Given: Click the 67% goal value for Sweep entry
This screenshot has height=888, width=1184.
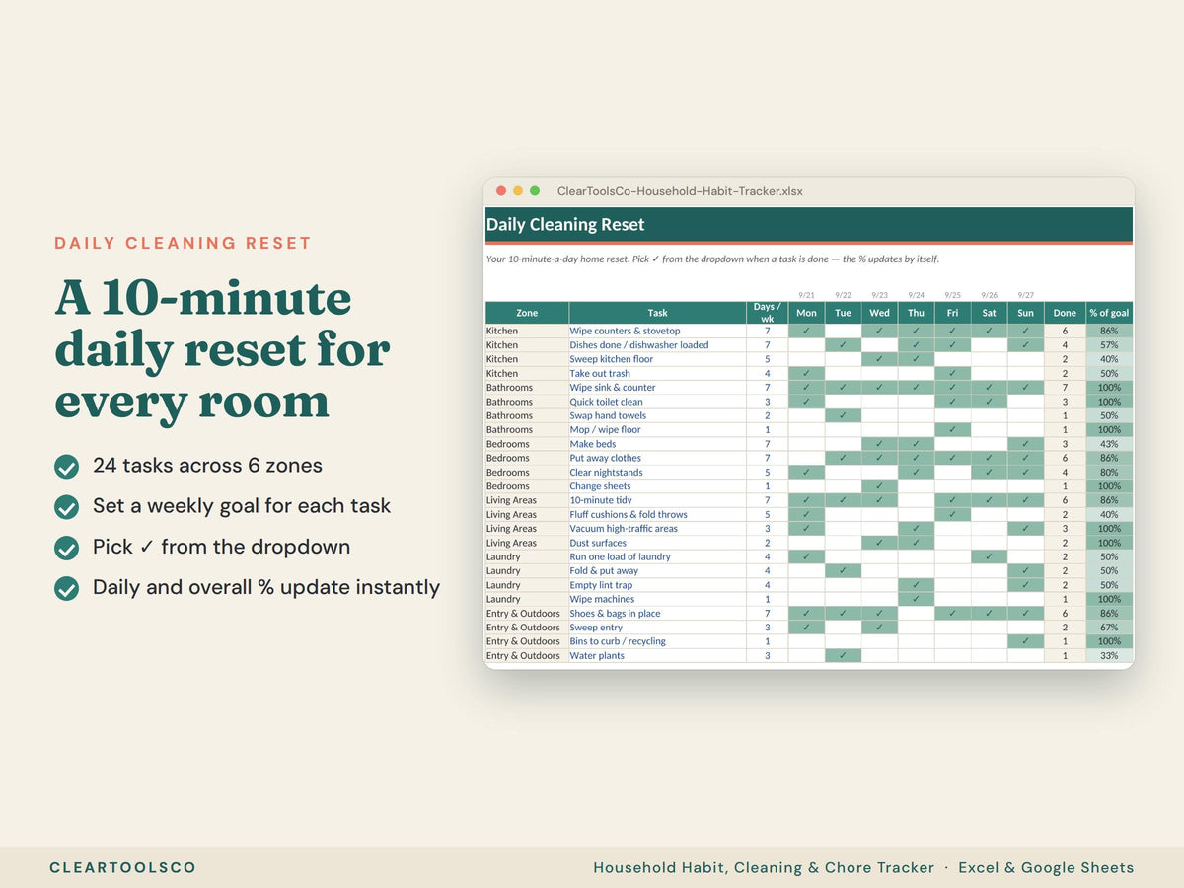Looking at the screenshot, I should coord(1109,628).
